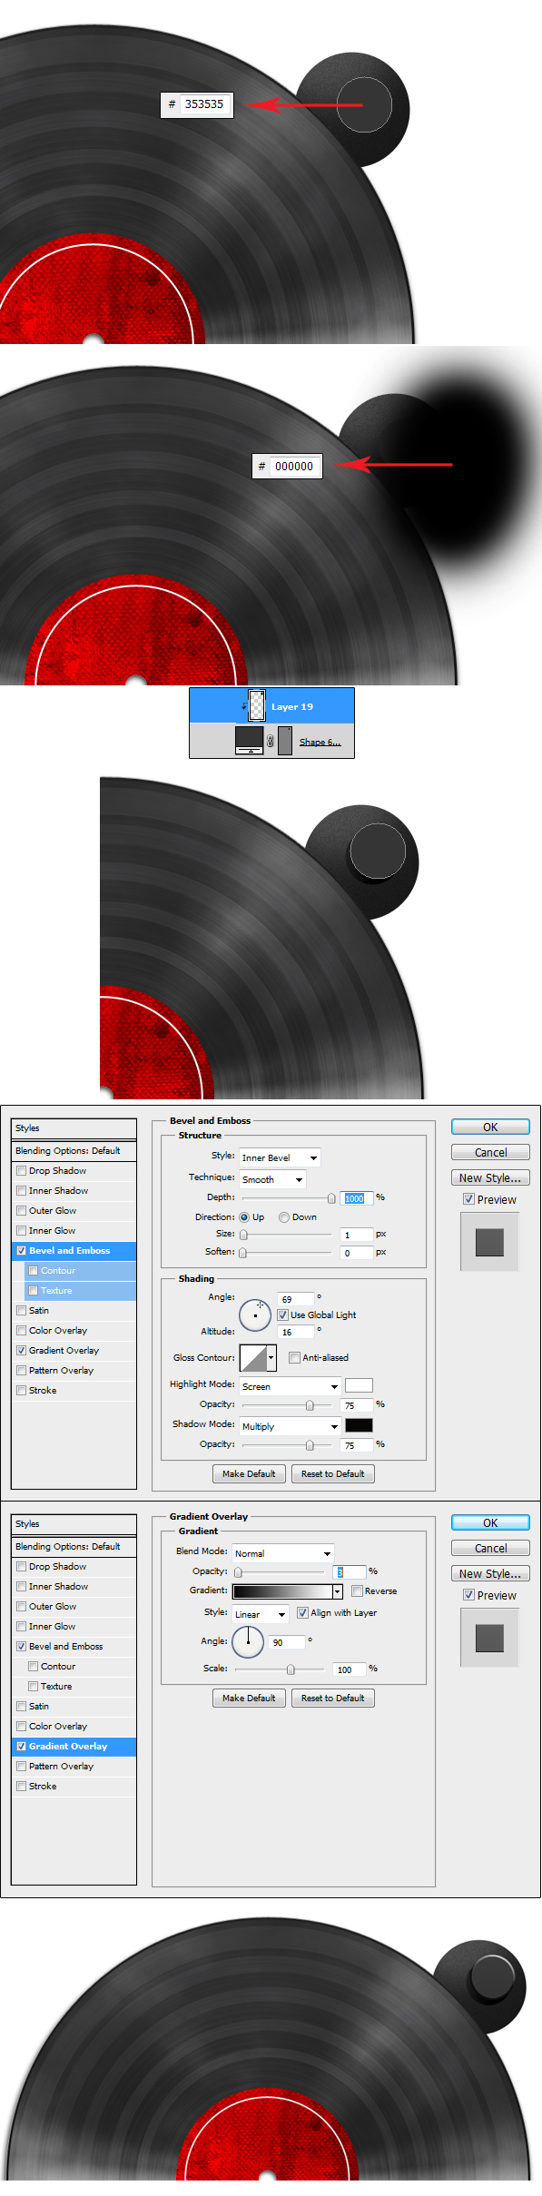This screenshot has width=542, height=2196.
Task: Click the Gradient Overlay Opacity slider
Action: 280,1571
